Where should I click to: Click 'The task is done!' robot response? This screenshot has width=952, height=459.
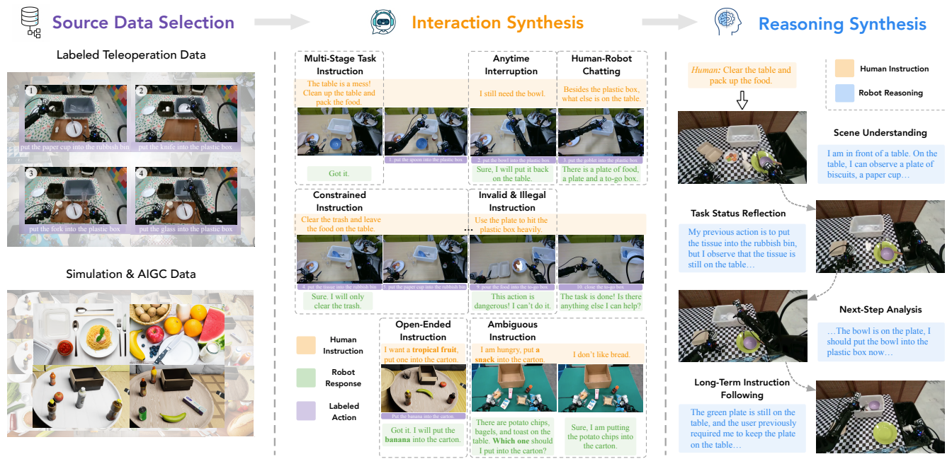[x=601, y=302]
